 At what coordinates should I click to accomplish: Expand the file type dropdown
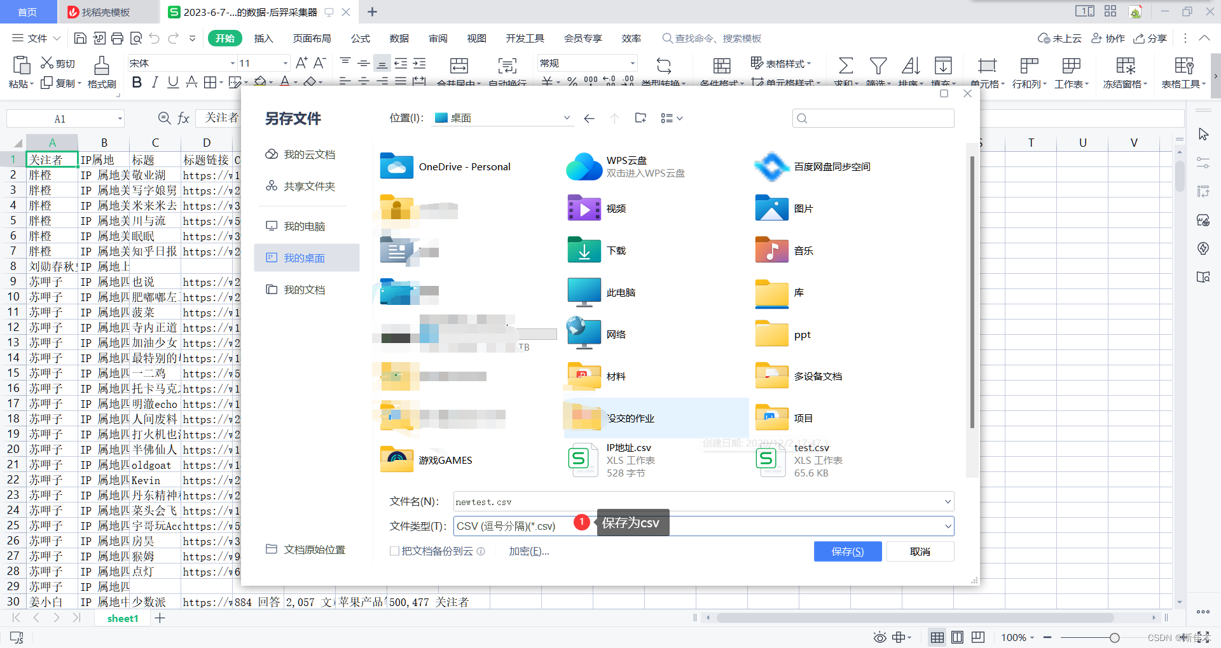coord(947,526)
